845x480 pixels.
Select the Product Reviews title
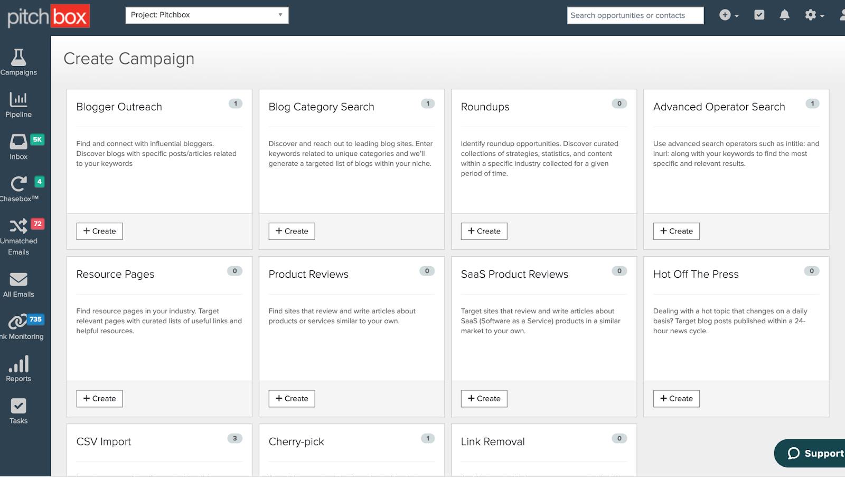tap(308, 274)
